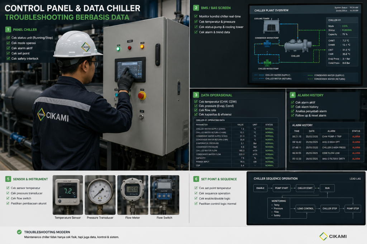Viewport: 367px width, 244px height.
Task: Click the RUN sequence box
Action: click(x=327, y=188)
